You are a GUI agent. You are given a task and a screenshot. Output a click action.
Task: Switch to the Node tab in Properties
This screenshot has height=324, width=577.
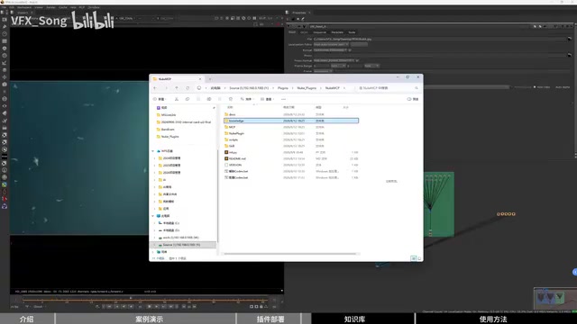pyautogui.click(x=352, y=32)
